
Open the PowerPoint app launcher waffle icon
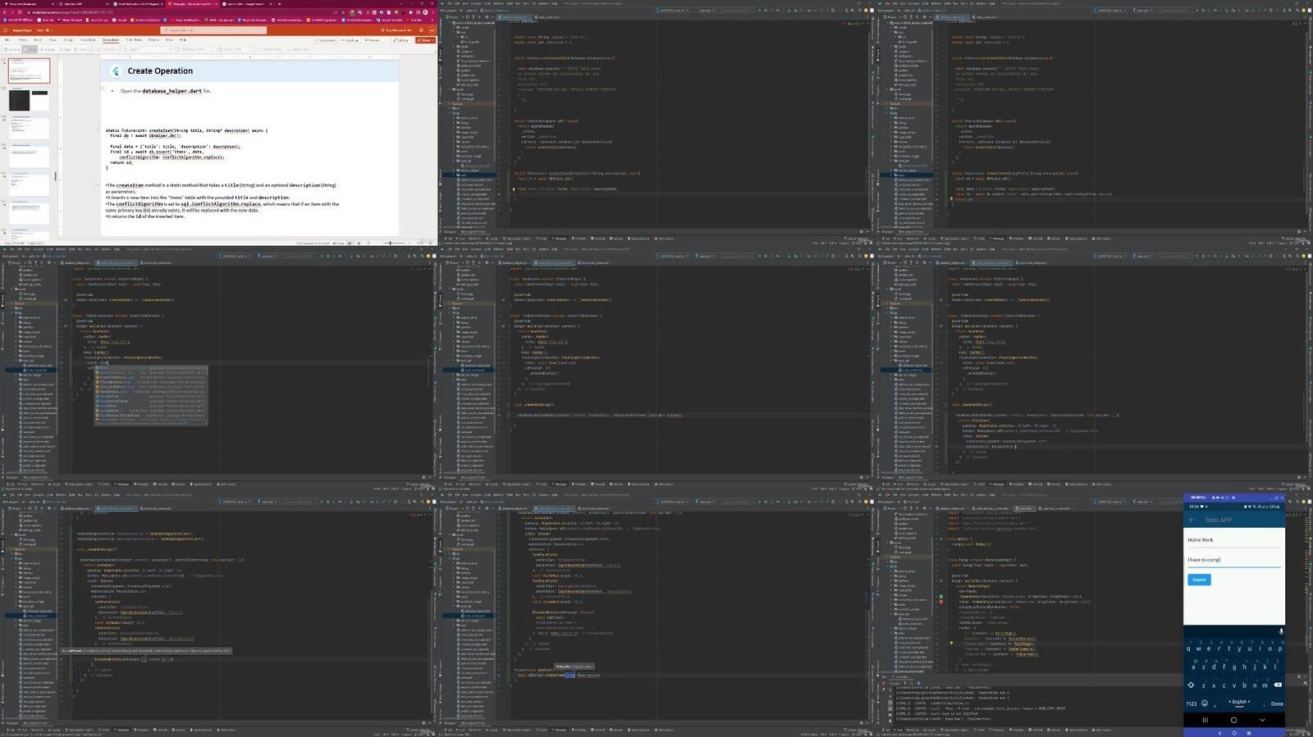(x=7, y=30)
